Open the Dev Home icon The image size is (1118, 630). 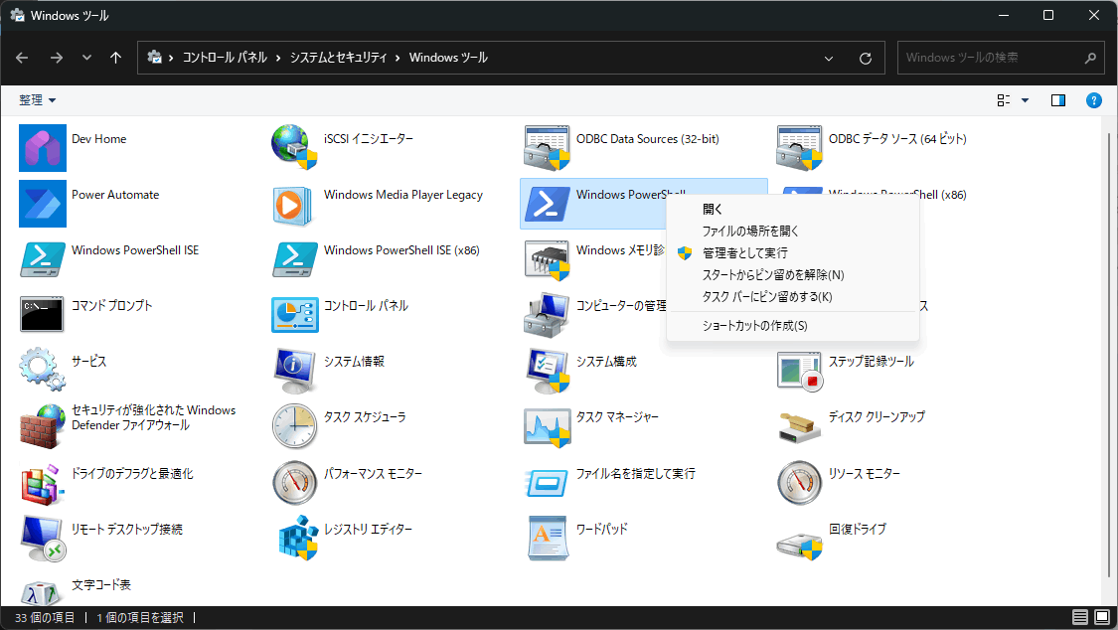point(43,147)
